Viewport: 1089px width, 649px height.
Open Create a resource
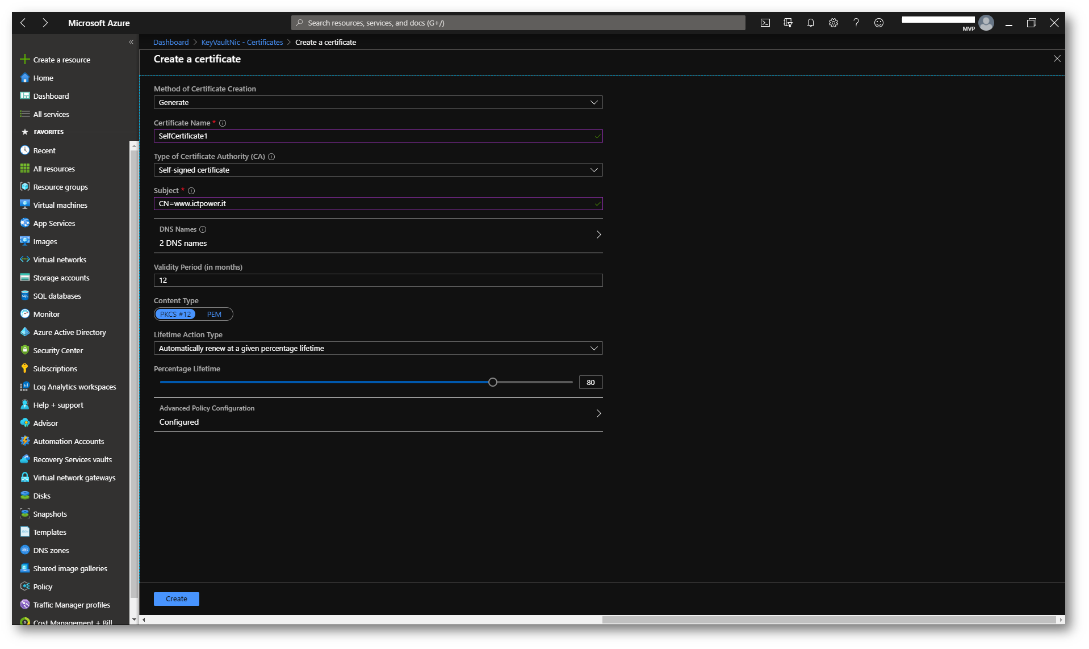pyautogui.click(x=61, y=60)
